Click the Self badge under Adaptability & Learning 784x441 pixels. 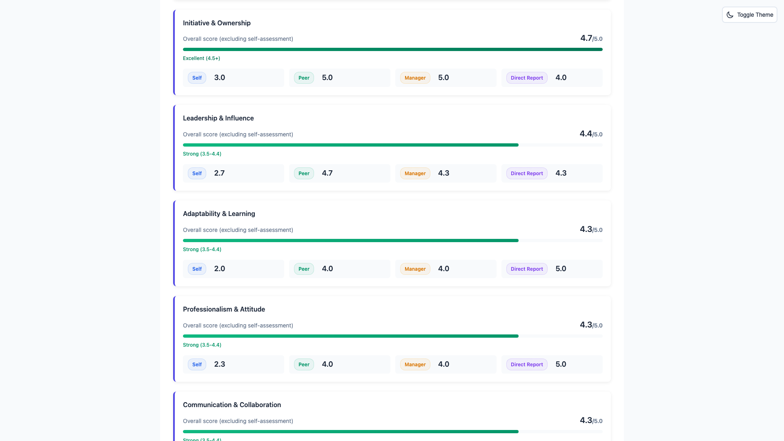point(196,269)
